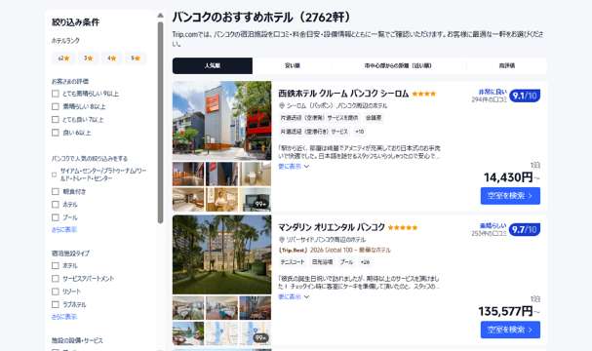
Task: Click the location pin beside シーロム（パッポン）
Action: (281, 105)
